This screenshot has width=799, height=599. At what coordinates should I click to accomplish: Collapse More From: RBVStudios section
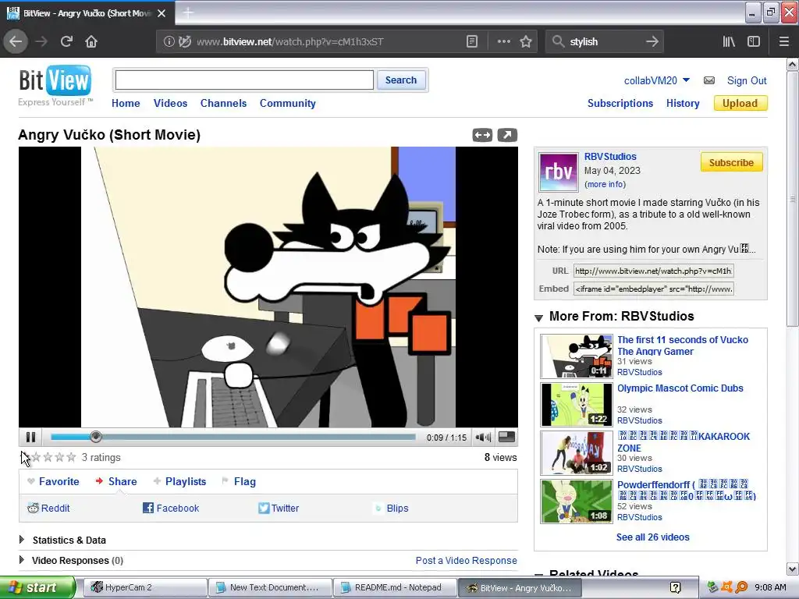[538, 317]
